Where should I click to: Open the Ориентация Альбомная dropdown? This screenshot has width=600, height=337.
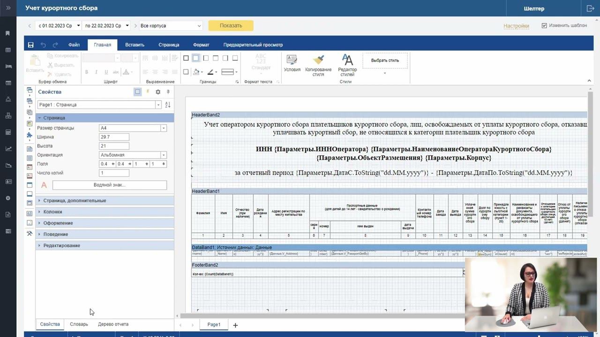(164, 155)
